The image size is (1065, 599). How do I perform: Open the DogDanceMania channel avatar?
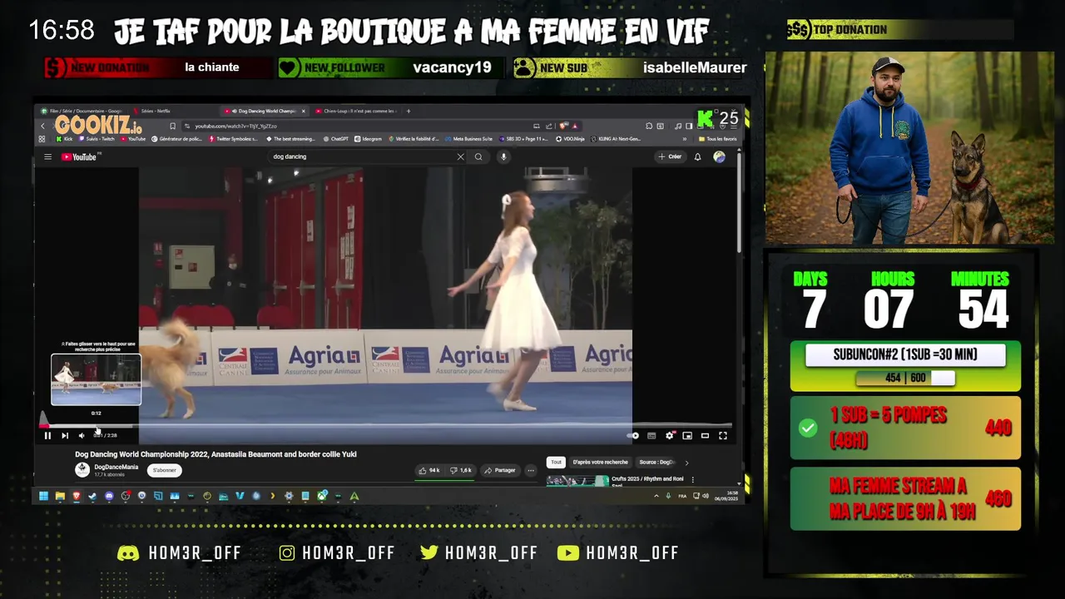82,470
